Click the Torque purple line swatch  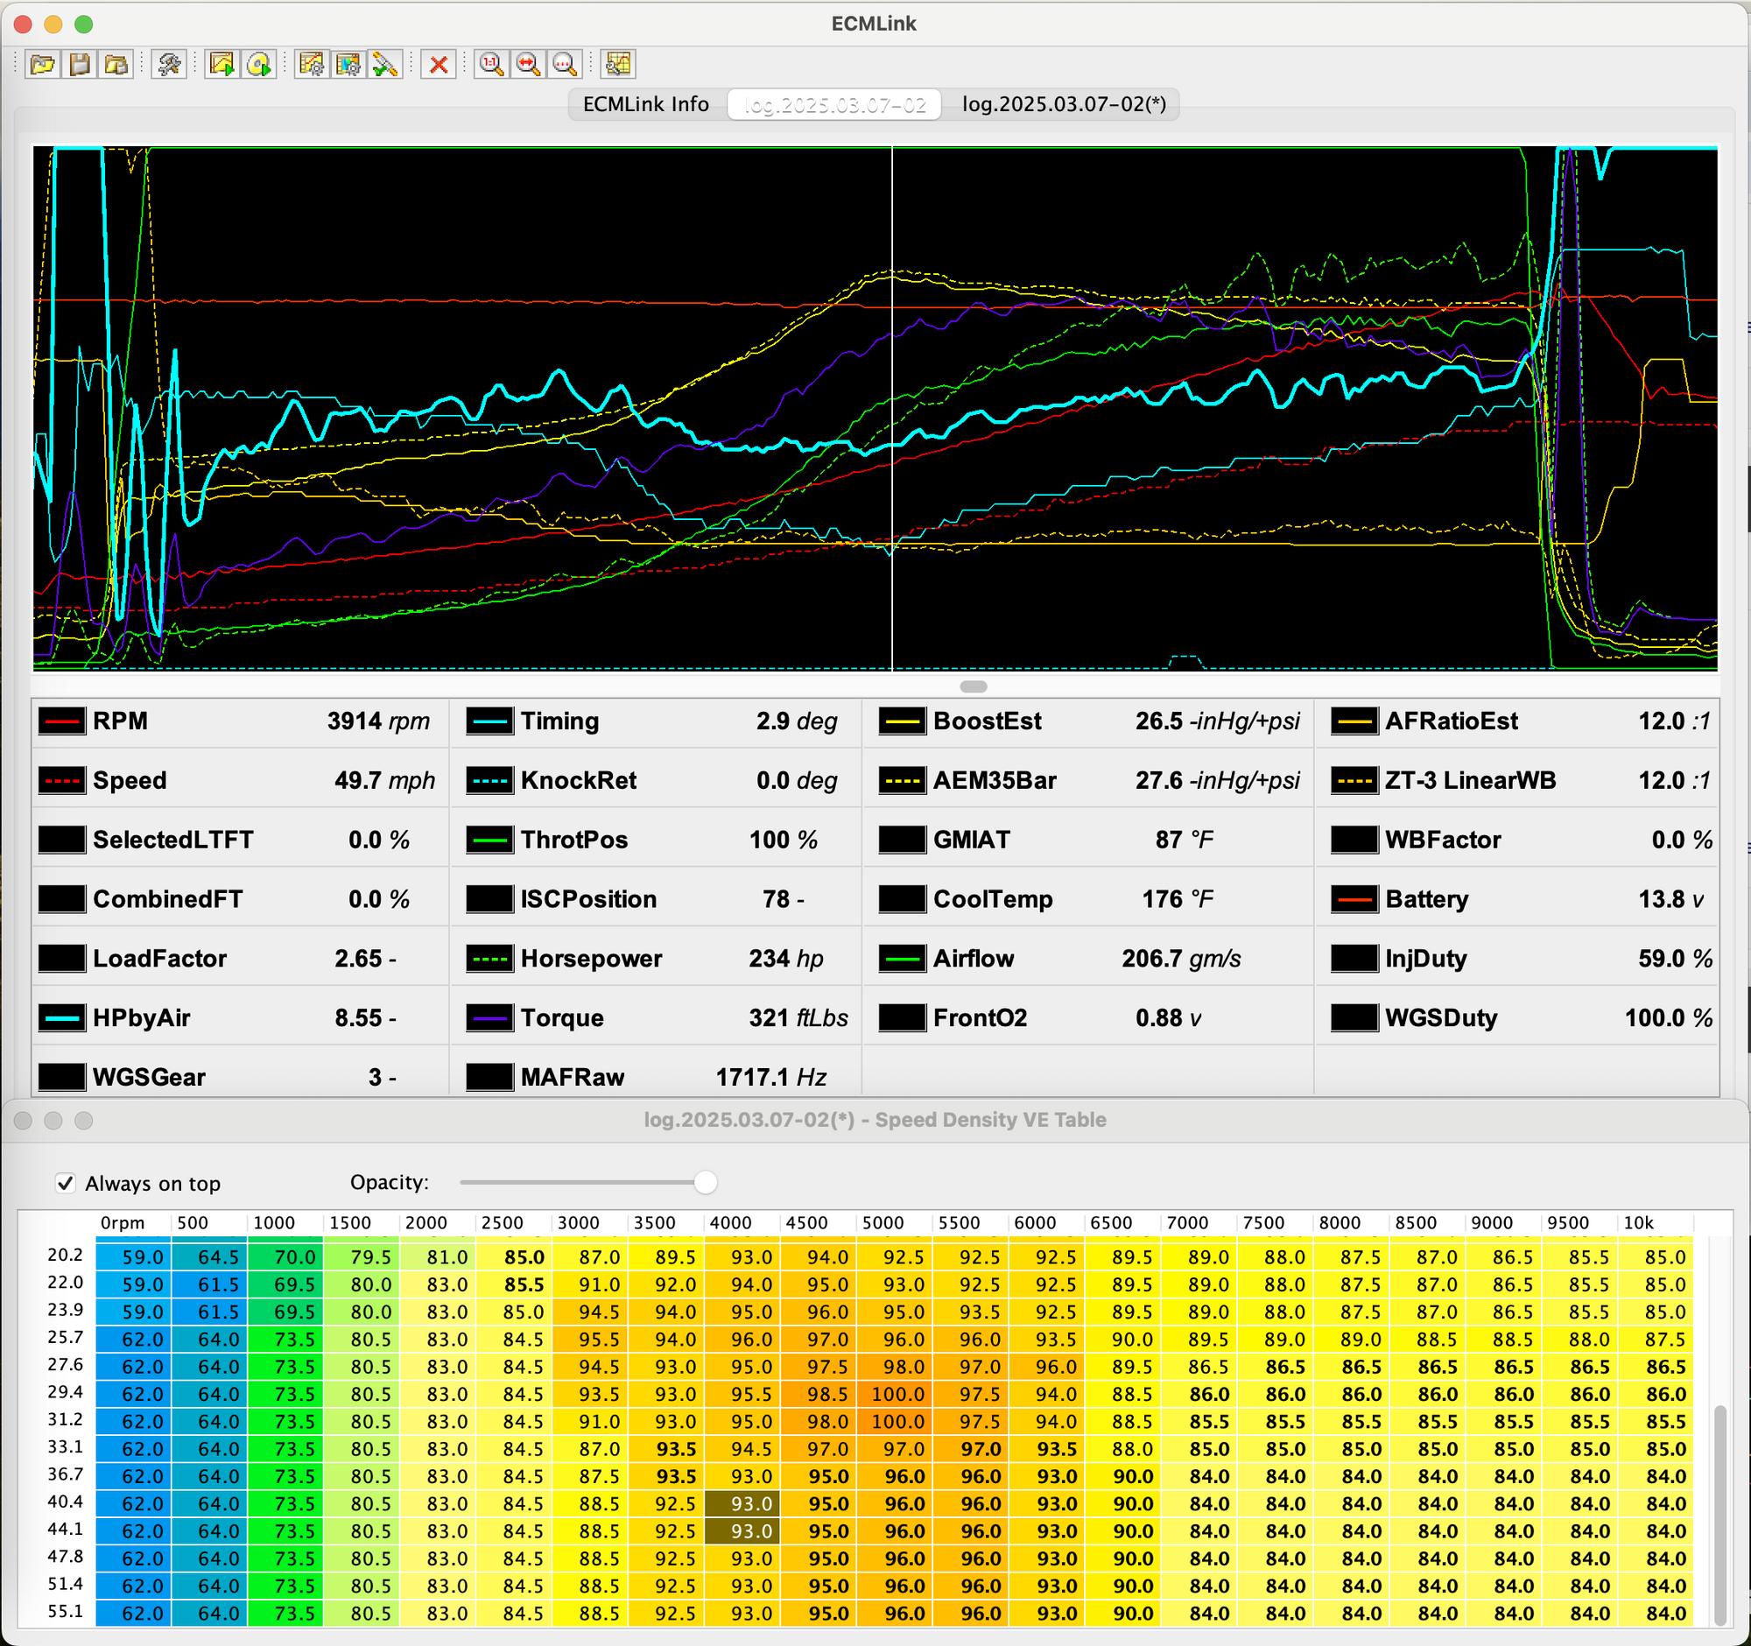click(x=489, y=1018)
